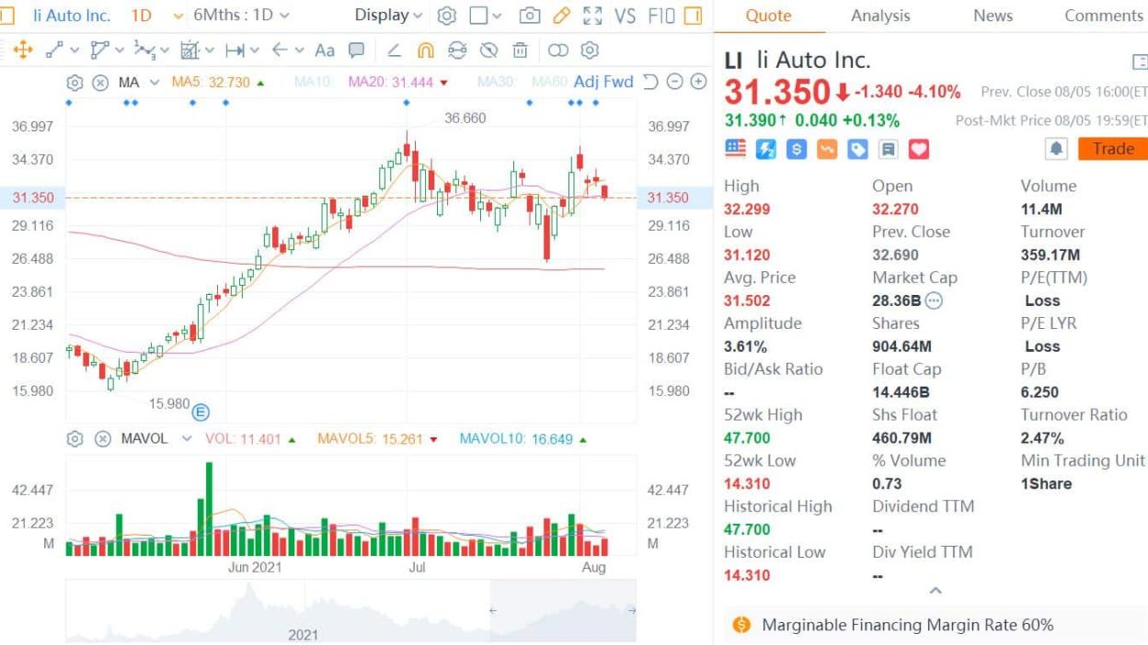Open the square layout dropdown
Screen dimensions: 1148x645
(x=486, y=16)
